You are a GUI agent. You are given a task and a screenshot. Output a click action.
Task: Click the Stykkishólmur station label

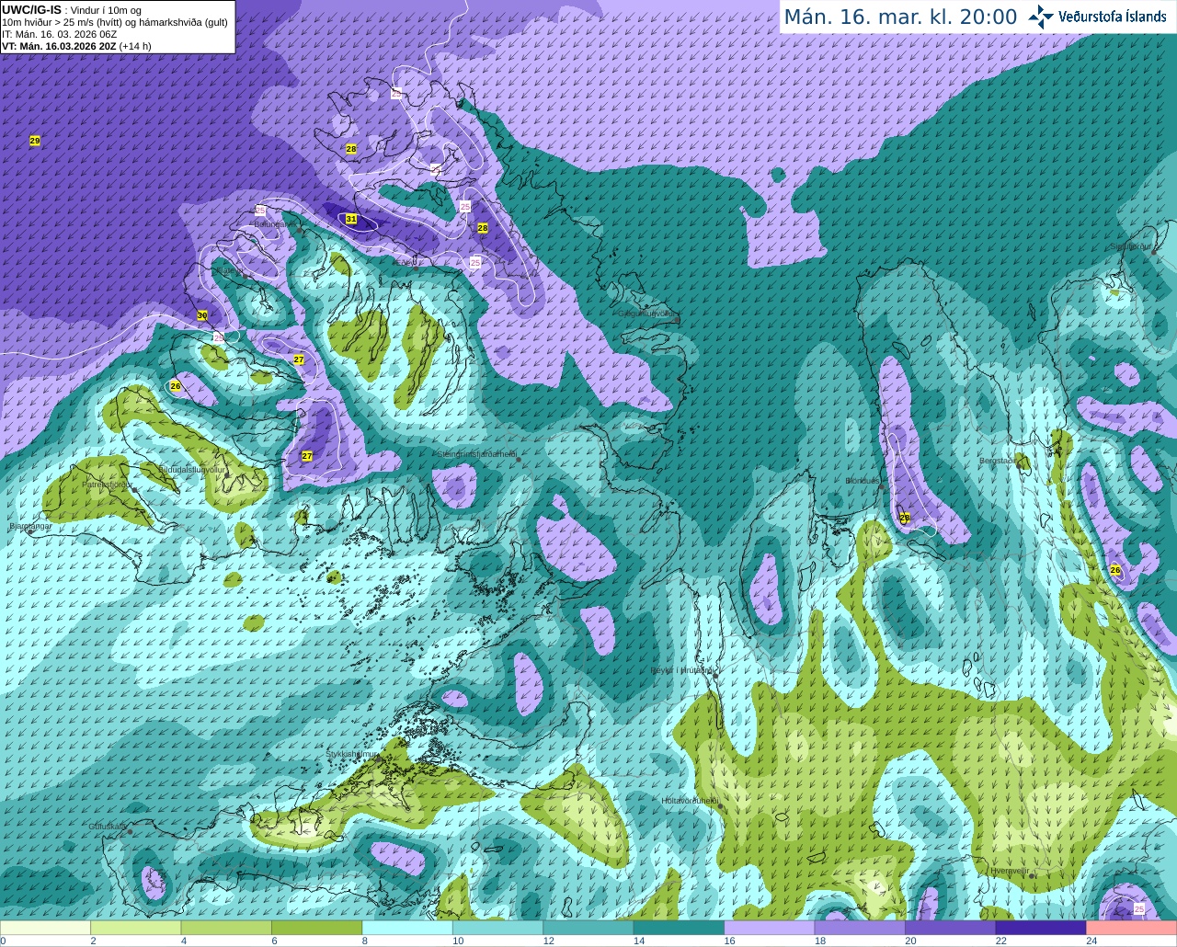(x=352, y=754)
